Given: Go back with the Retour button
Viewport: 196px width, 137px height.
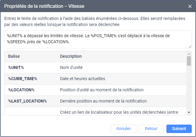Looking at the screenshot, I should [151, 129].
